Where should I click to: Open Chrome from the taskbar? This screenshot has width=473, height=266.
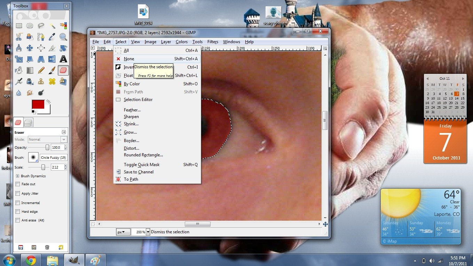tap(31, 260)
